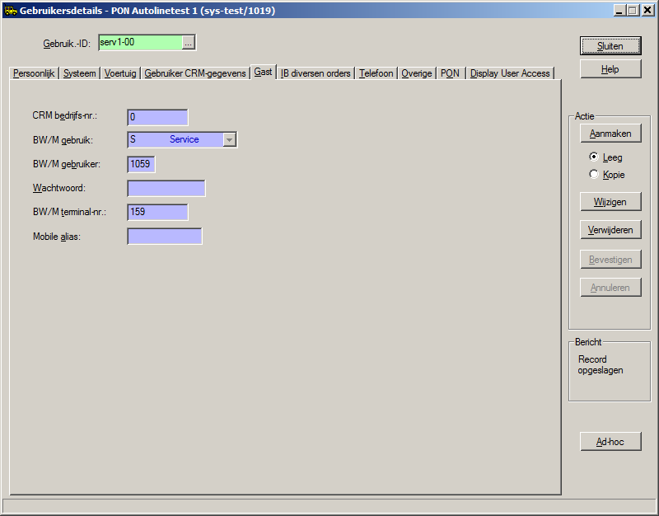The width and height of the screenshot is (659, 516).
Task: Open the Display User Access tab
Action: pos(510,73)
